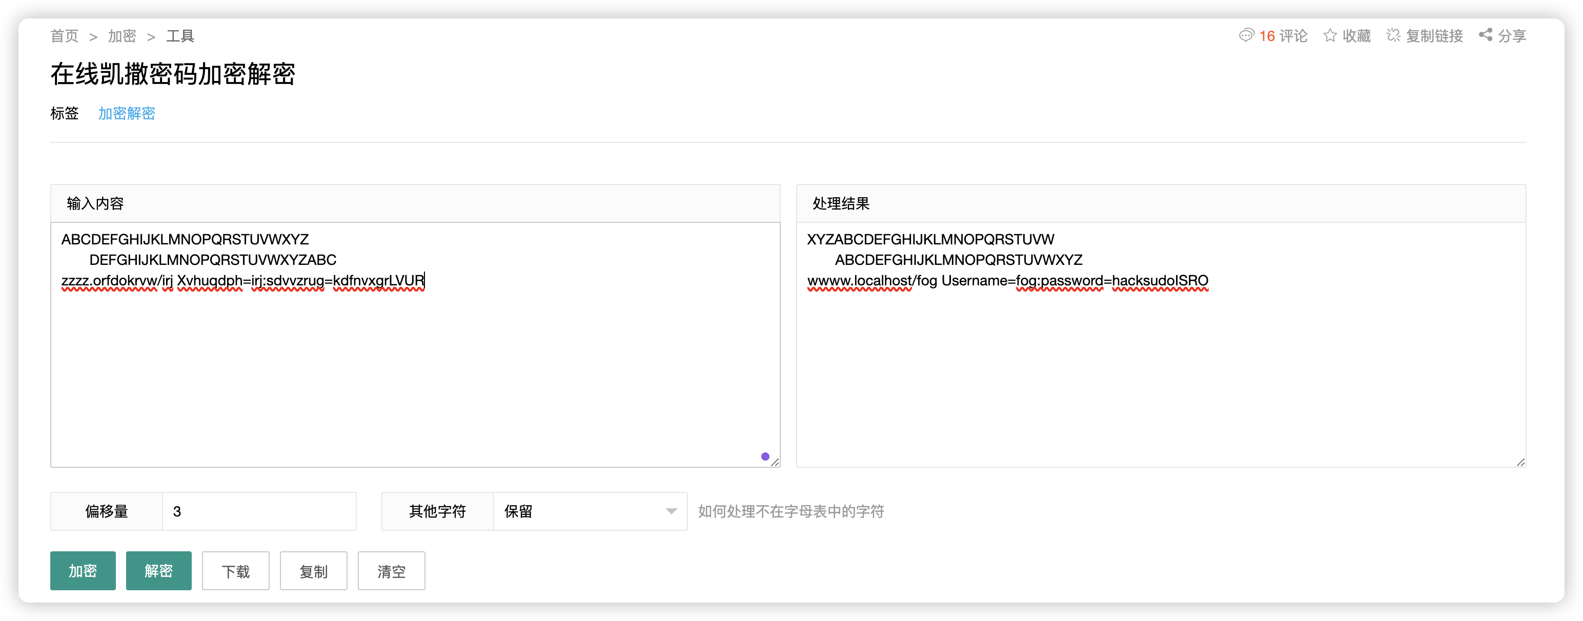This screenshot has width=1583, height=621.
Task: Go to 首页 breadcrumb
Action: coord(65,36)
